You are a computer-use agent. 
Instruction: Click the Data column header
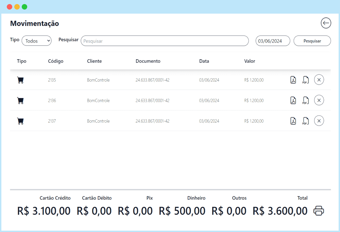(x=204, y=61)
